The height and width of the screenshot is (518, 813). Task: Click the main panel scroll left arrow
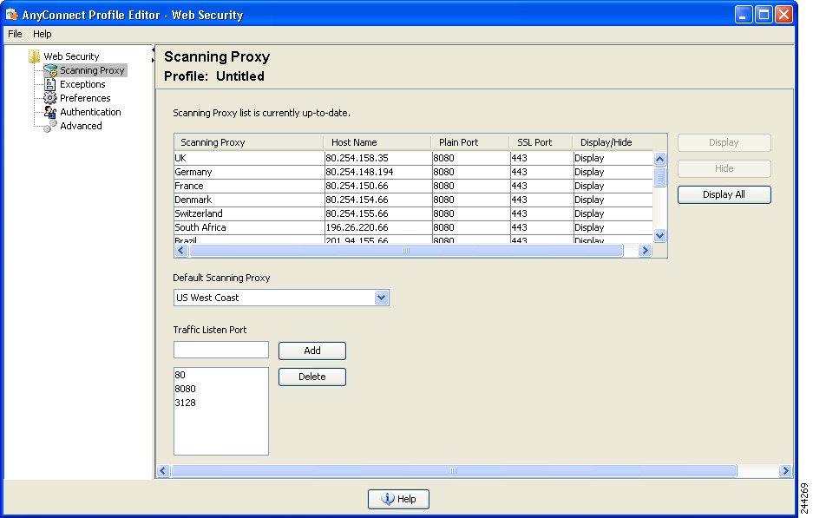[x=163, y=471]
